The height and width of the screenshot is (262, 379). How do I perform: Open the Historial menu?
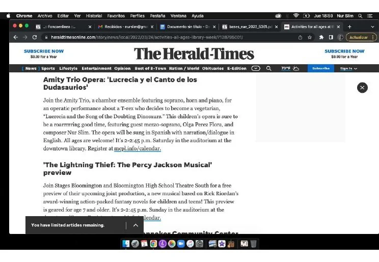pos(94,16)
